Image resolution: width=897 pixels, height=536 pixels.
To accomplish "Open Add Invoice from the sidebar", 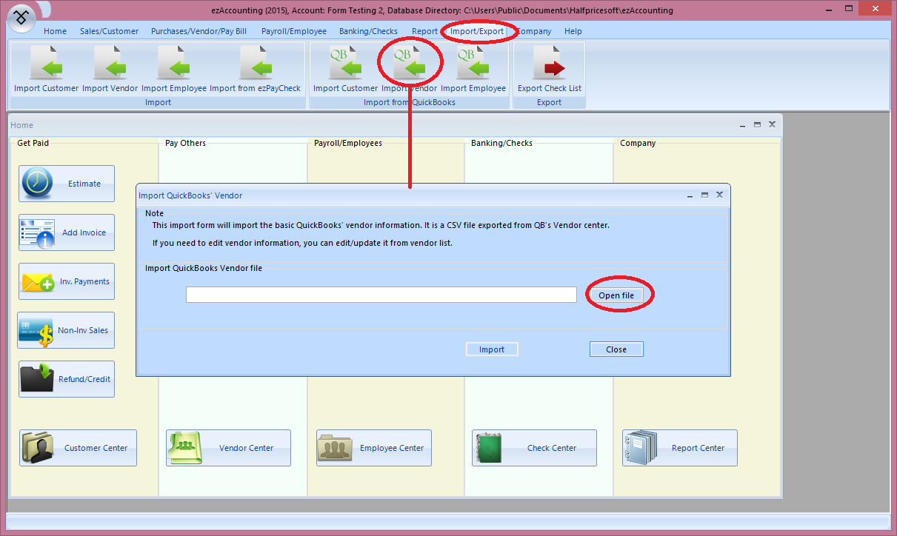I will coord(66,232).
